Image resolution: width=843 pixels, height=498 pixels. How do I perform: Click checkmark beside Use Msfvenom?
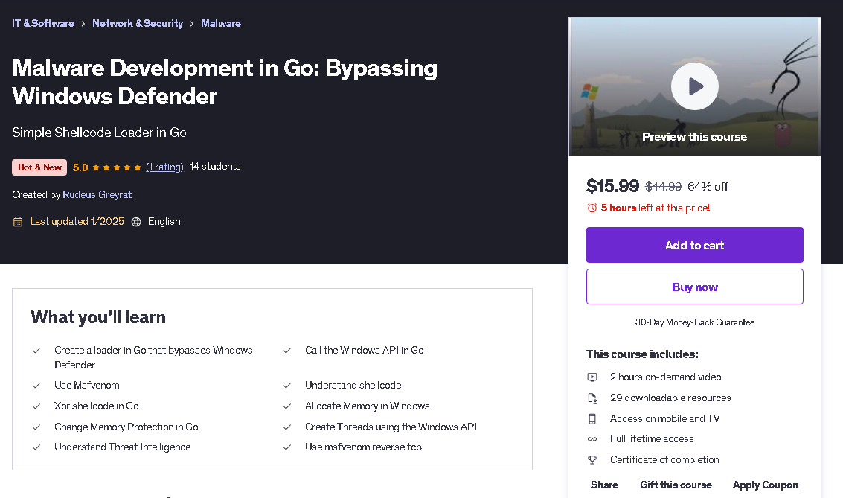(36, 385)
